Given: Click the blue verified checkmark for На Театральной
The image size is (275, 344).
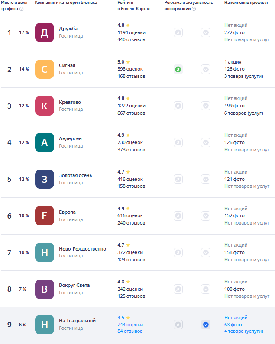Looking at the screenshot, I should point(206,325).
